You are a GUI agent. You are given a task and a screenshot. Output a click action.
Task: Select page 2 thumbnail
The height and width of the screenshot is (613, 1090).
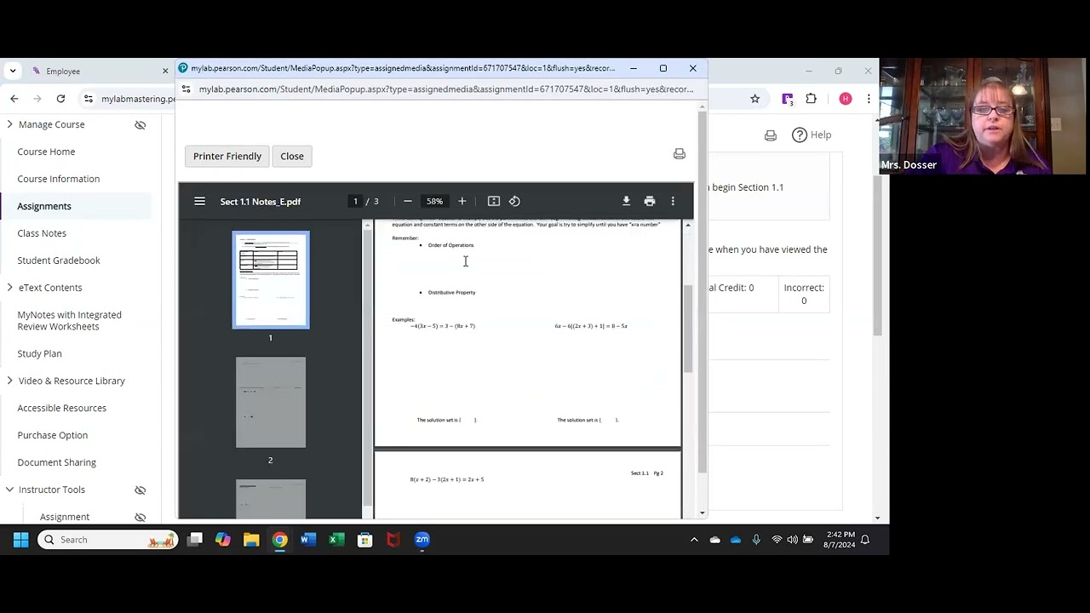point(271,402)
